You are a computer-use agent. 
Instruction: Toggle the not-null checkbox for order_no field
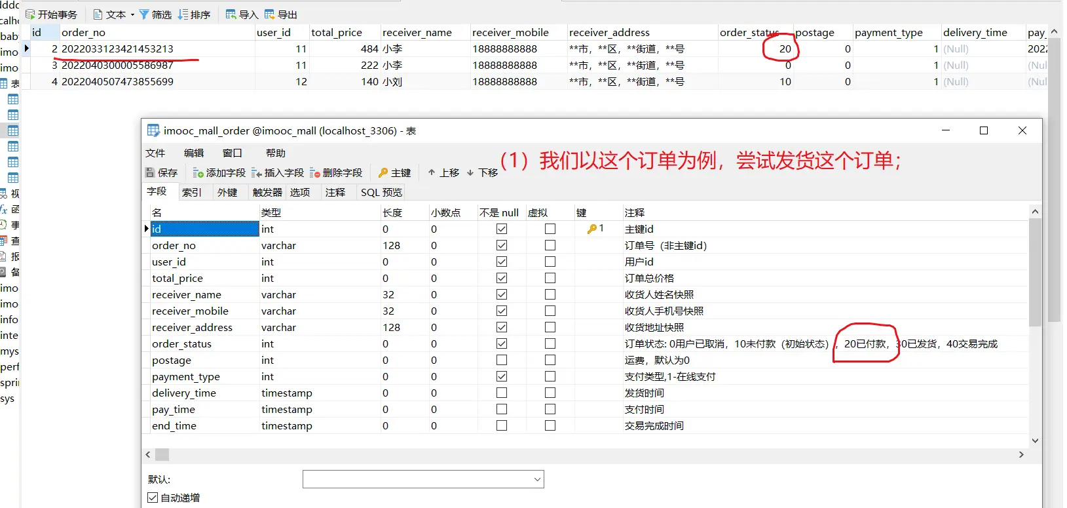(x=502, y=245)
